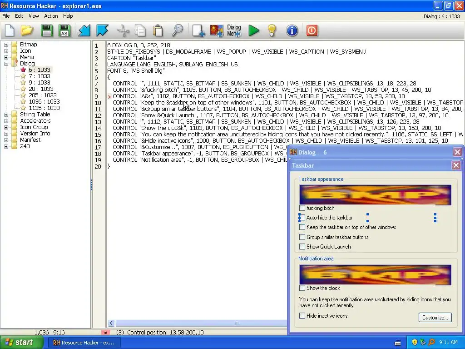Collapse the Dialog tree node
Viewport: 465px width, 349px height.
pos(6,64)
